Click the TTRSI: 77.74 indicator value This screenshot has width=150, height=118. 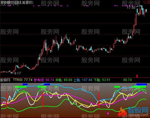[23, 80]
